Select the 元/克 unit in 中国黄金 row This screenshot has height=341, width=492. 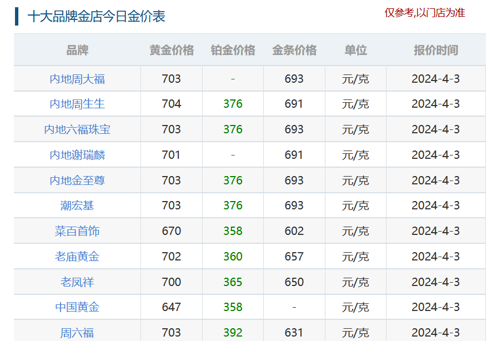point(355,308)
